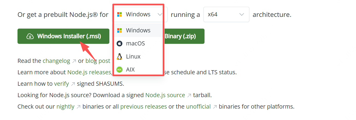The height and width of the screenshot is (120, 356).
Task: Open the x64 architecture dropdown
Action: (226, 14)
